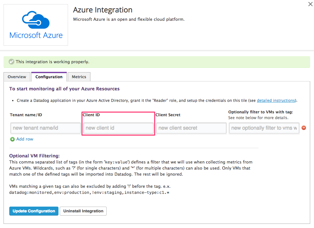Focus the Tenant name/ID input field

45,128
